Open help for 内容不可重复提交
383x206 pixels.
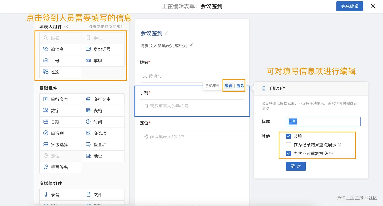331,153
